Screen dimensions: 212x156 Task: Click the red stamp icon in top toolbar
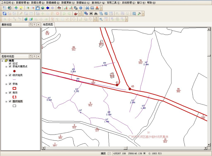(97, 8)
